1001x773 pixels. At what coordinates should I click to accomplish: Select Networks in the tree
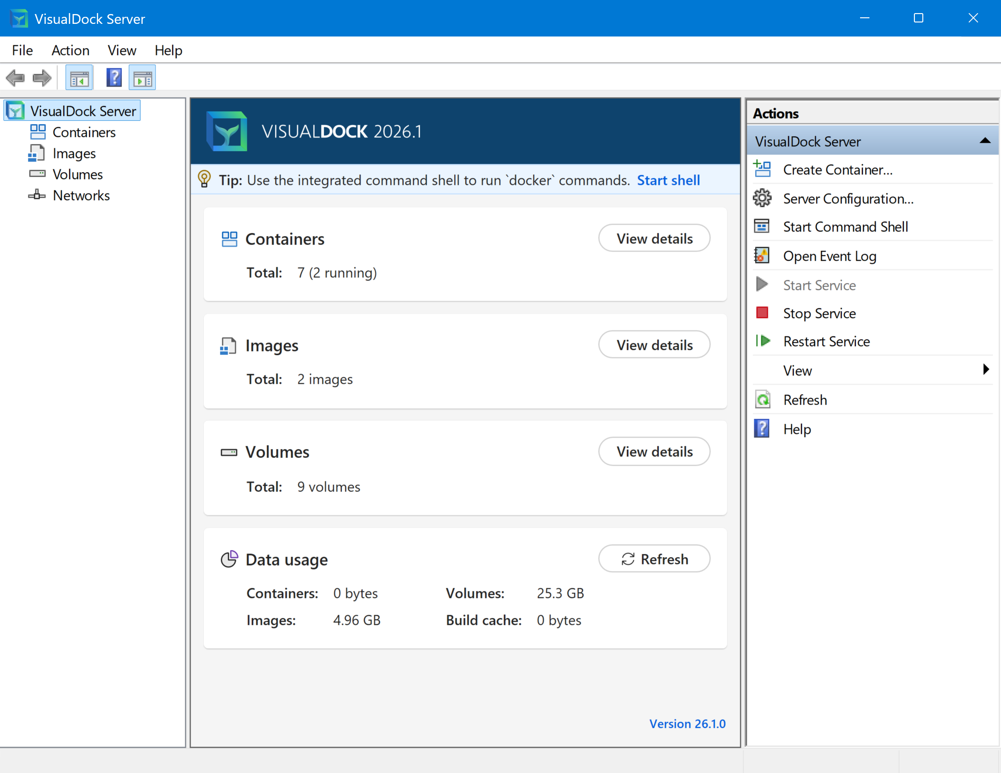81,196
